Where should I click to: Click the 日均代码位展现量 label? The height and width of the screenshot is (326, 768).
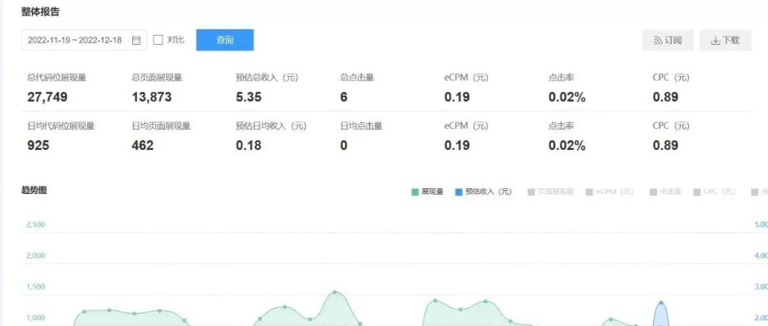coord(60,126)
